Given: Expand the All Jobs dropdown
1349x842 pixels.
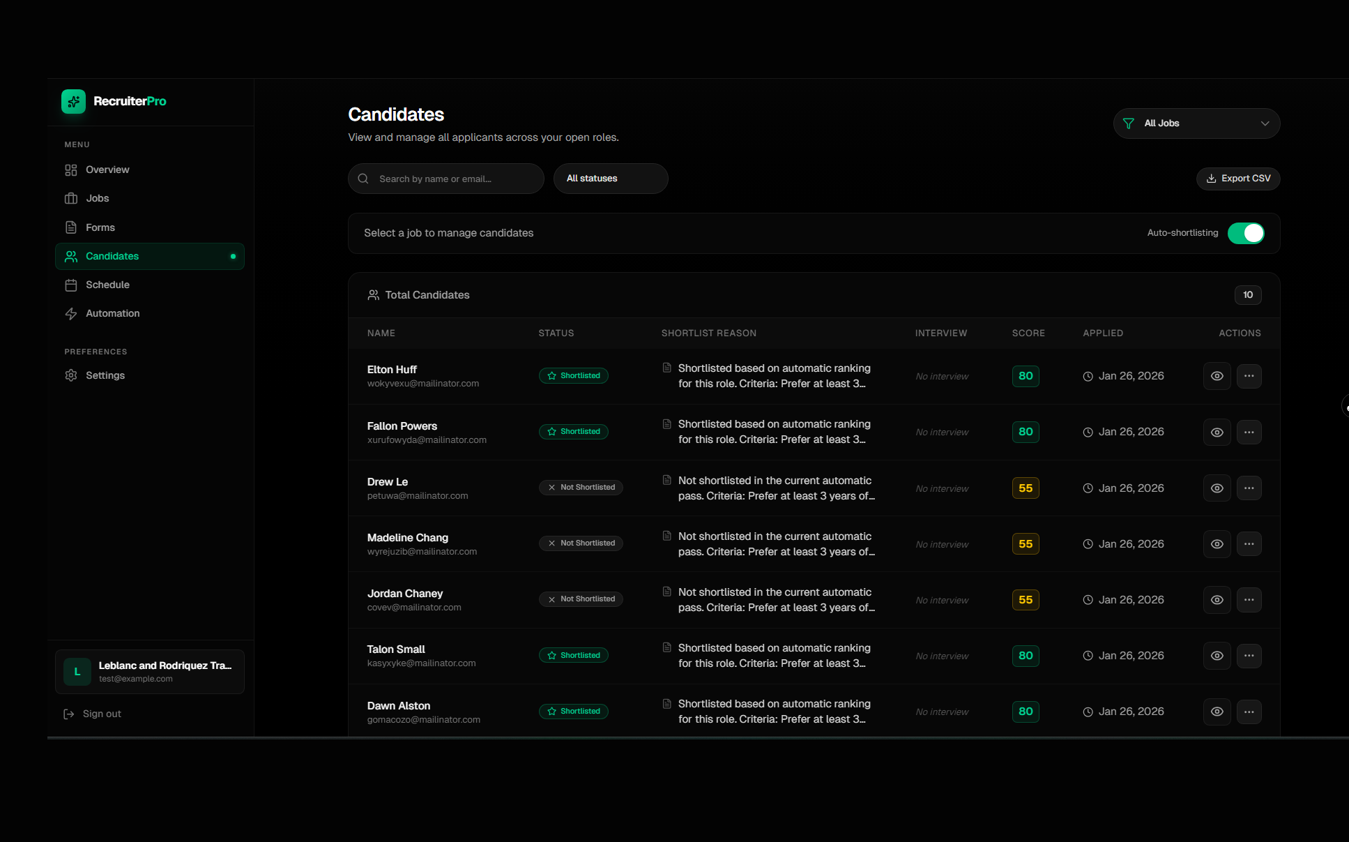Looking at the screenshot, I should pos(1196,123).
